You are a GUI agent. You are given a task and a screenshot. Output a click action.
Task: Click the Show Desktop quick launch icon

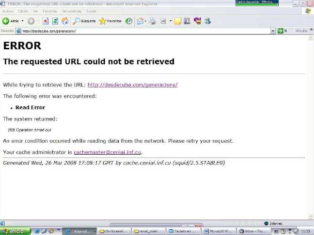tap(44, 231)
